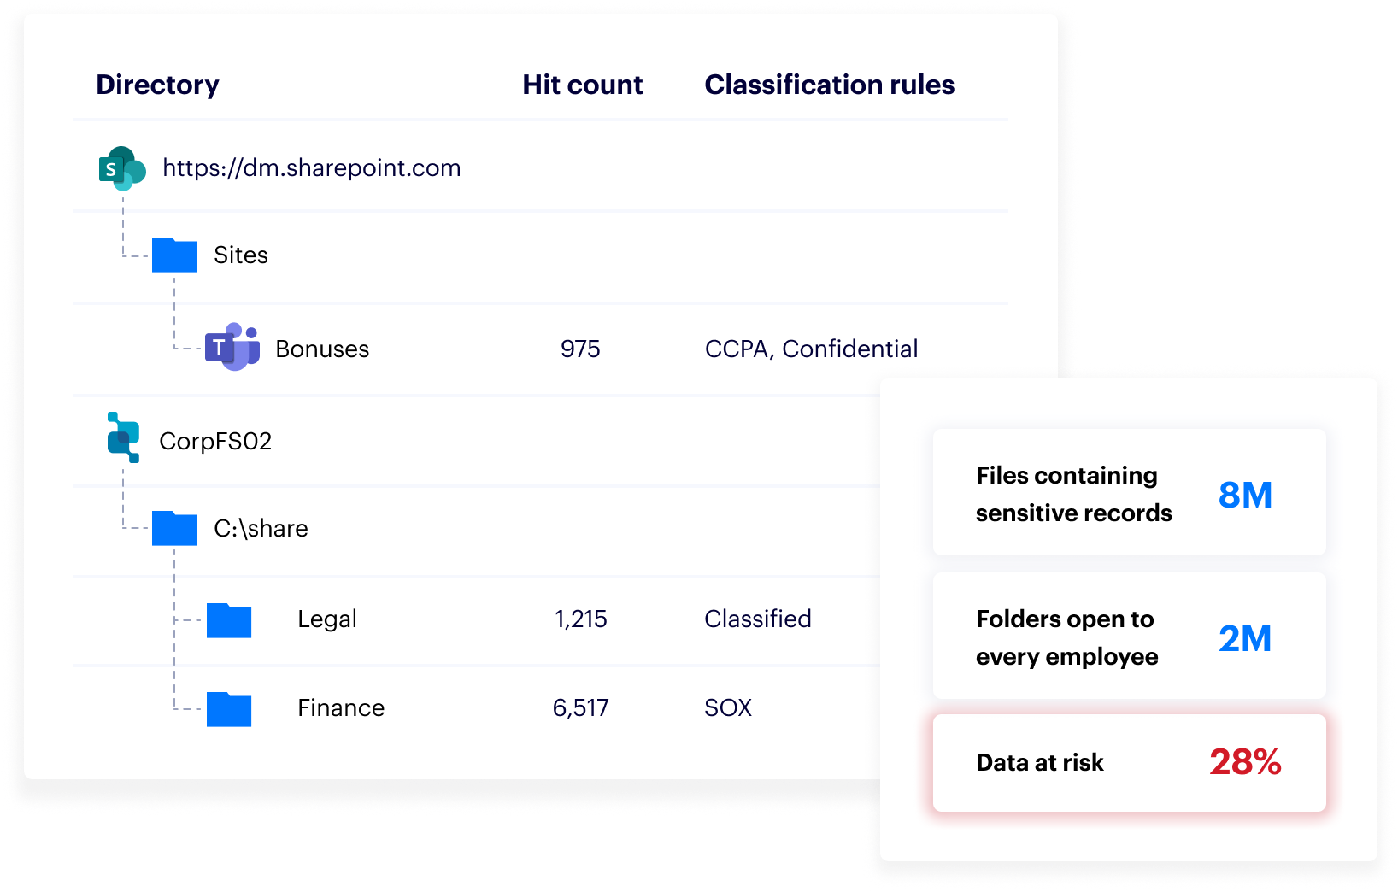The width and height of the screenshot is (1398, 892).
Task: Click the Data at risk 28% card
Action: [1129, 762]
